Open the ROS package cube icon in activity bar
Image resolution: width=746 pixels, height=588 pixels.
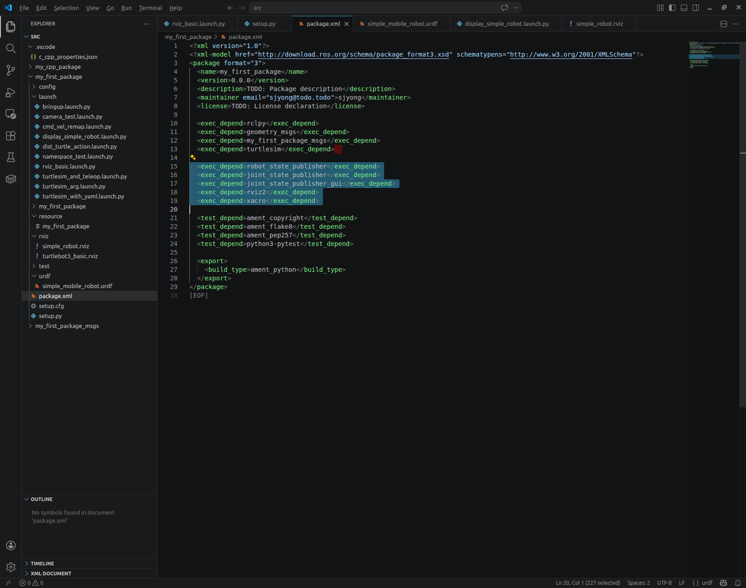pyautogui.click(x=11, y=179)
